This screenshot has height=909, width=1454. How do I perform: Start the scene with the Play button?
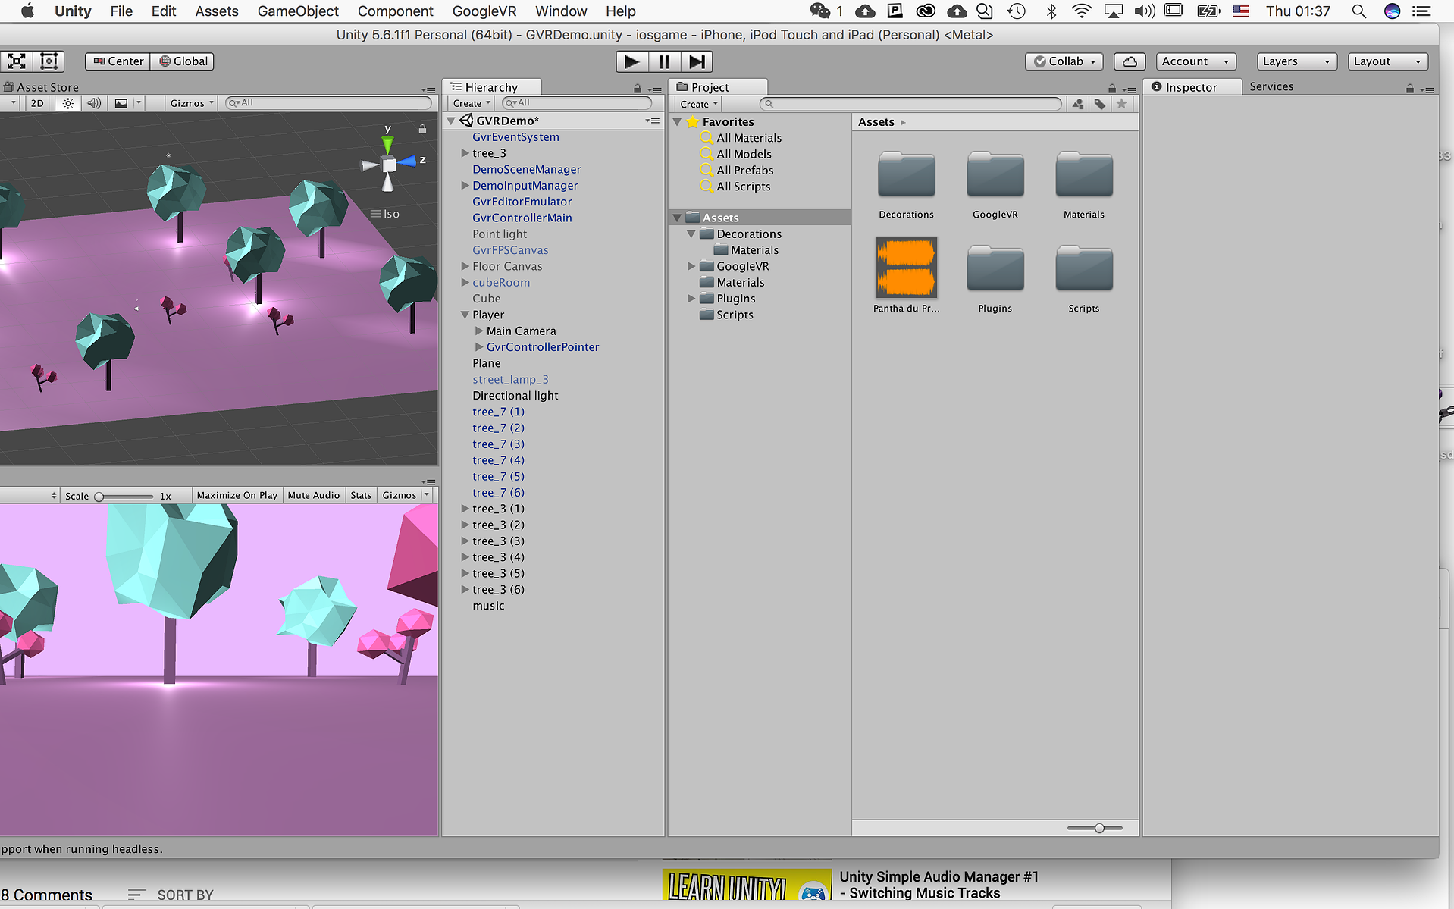point(631,61)
